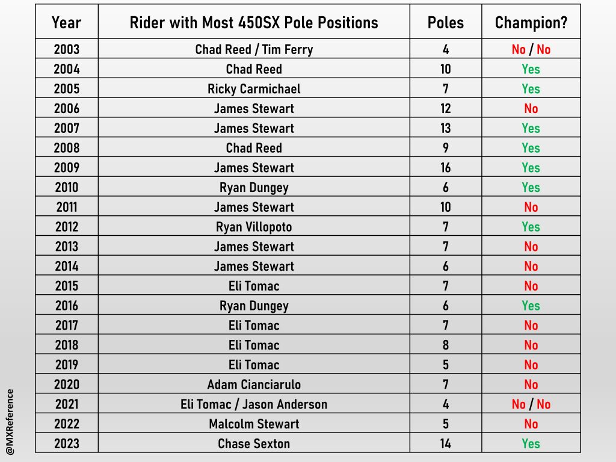The image size is (616, 462).
Task: Click the Ricky Carmichael rider cell
Action: click(254, 89)
